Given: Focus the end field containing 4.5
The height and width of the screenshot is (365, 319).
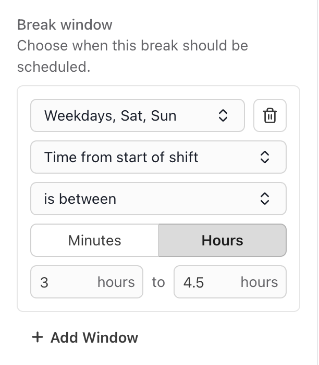Looking at the screenshot, I should coord(230,282).
